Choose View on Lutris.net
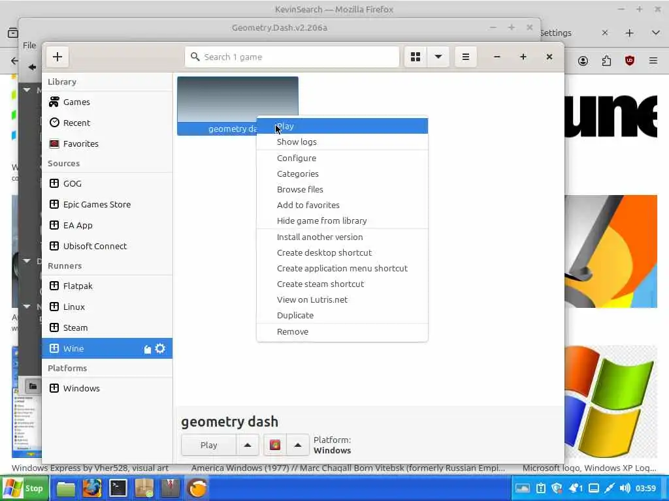 (342, 300)
